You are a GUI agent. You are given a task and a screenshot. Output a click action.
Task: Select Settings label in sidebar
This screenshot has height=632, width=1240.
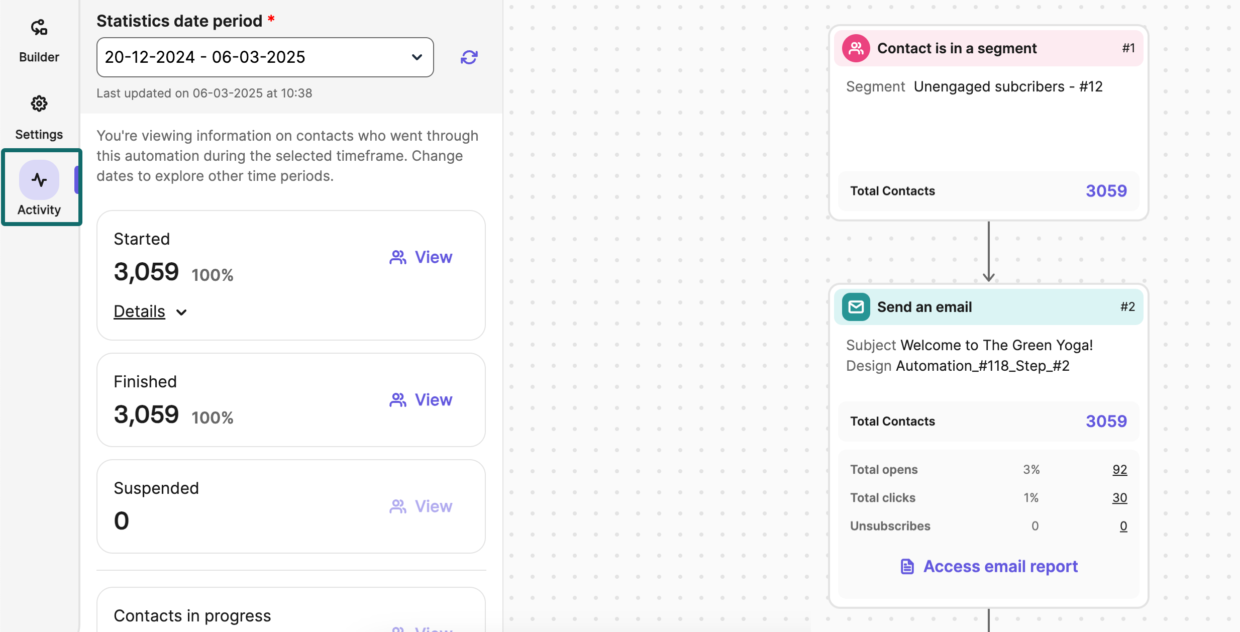point(39,134)
